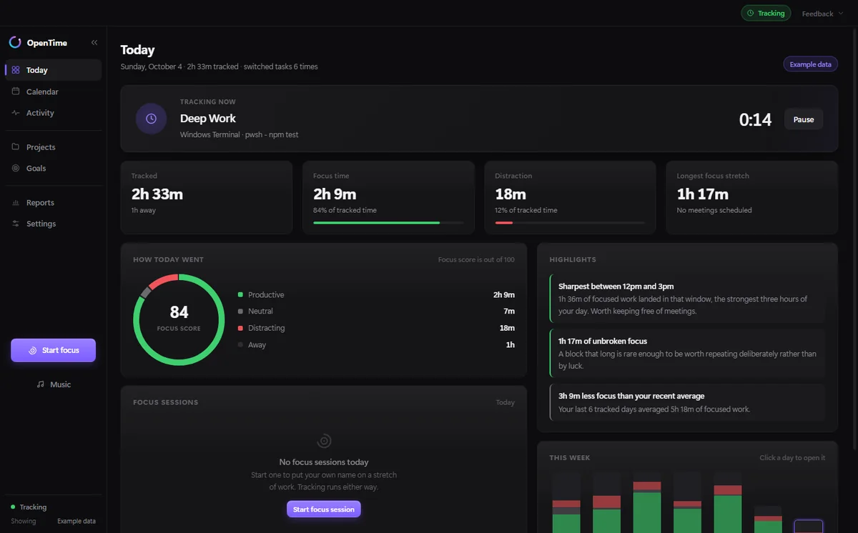Click the Goals target icon

[16, 169]
